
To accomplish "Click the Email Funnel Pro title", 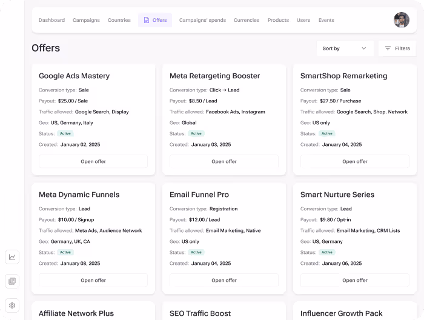I will 199,195.
